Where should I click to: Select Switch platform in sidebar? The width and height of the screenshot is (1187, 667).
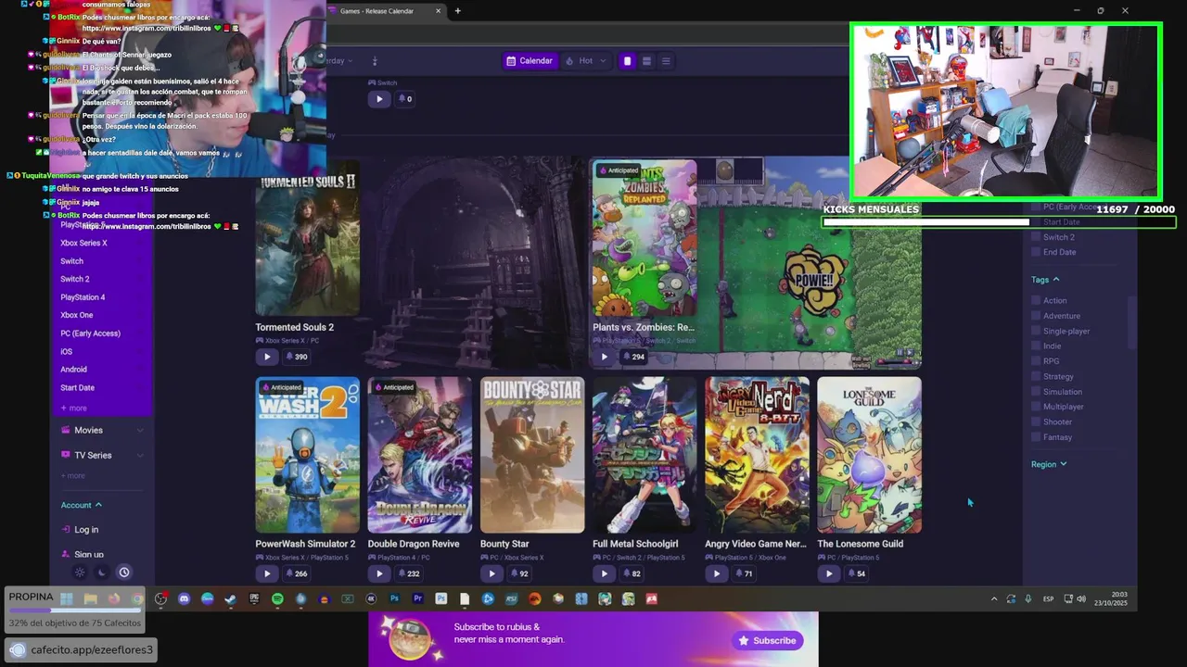[x=71, y=261]
